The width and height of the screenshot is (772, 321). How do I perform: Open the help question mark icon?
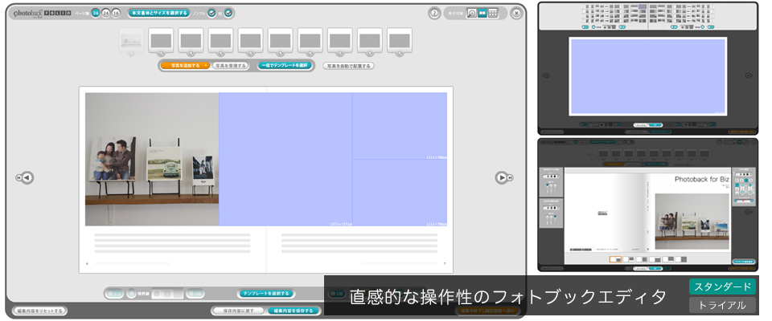pos(434,14)
